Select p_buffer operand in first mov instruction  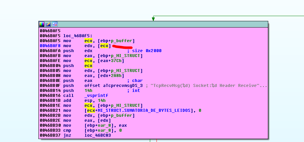click(123, 40)
